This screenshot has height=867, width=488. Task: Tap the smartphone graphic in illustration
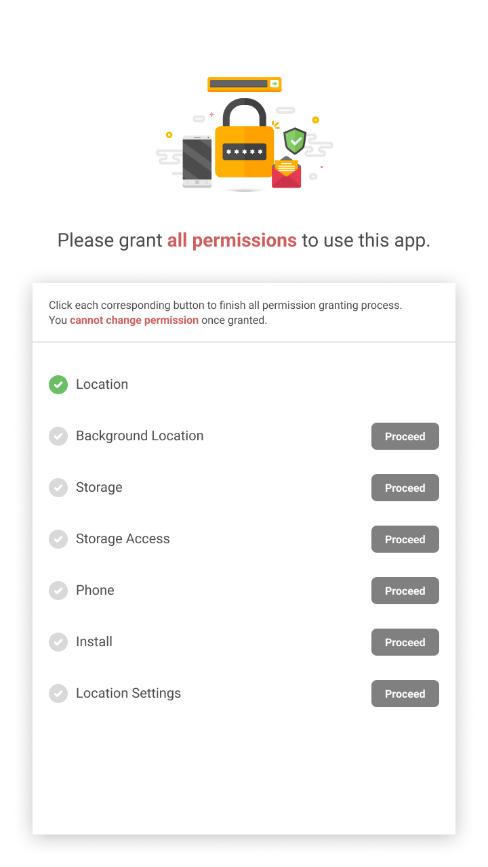tap(197, 162)
